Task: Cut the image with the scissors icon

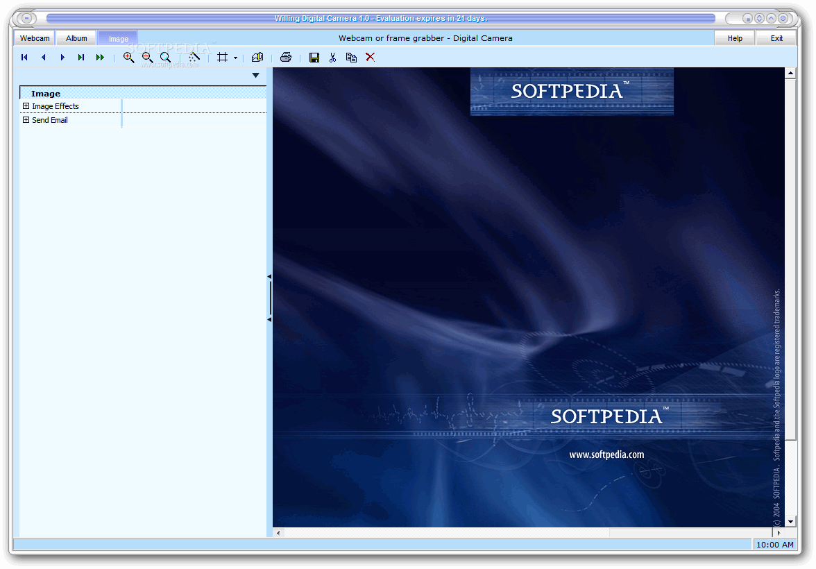Action: click(332, 58)
